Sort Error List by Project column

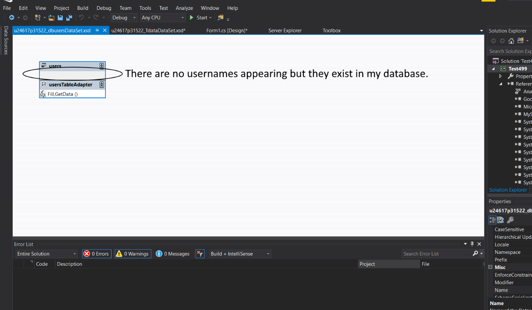389,264
